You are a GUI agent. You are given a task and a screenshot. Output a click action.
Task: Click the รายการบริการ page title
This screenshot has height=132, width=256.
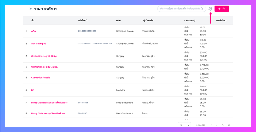(46, 9)
